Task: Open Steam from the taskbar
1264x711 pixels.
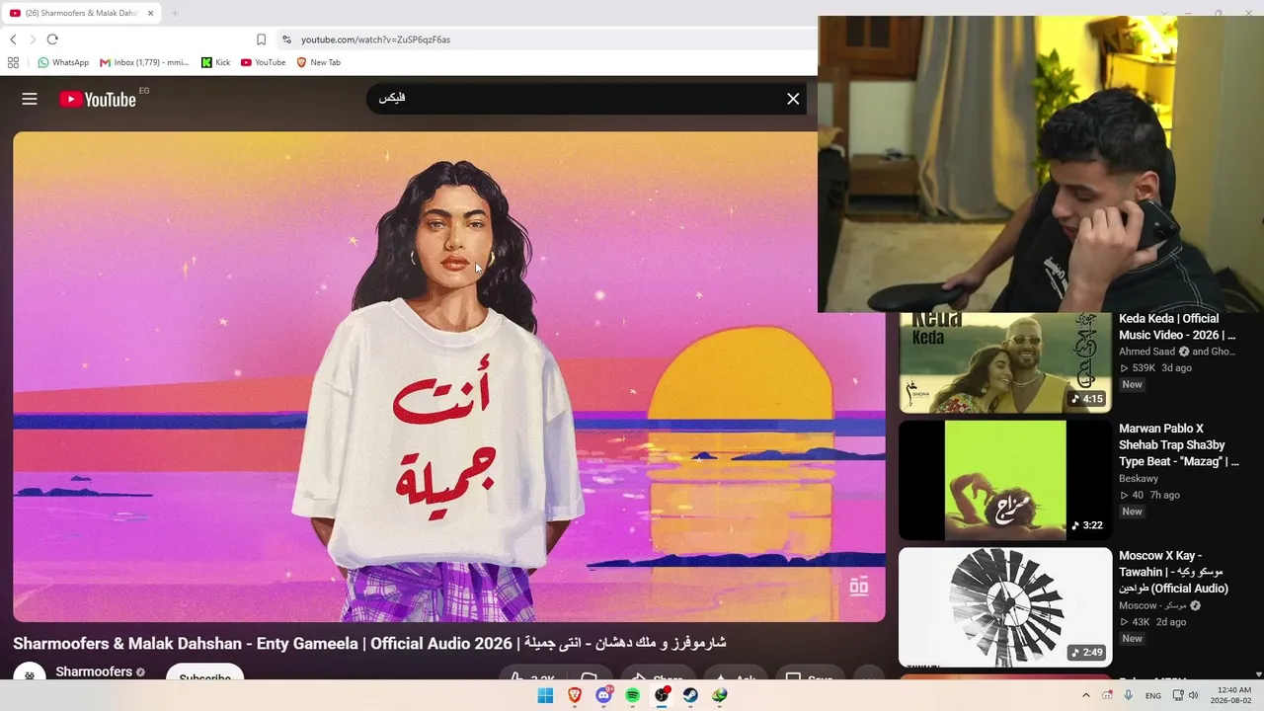Action: point(691,695)
